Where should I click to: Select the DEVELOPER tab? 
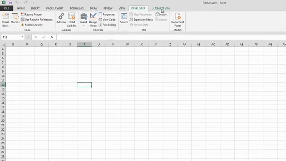pos(138,8)
